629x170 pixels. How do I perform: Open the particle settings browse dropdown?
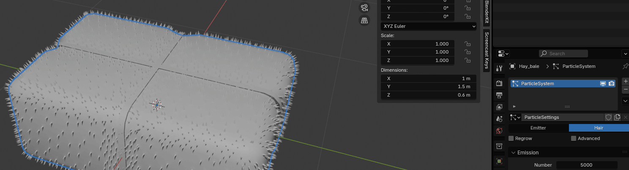[515, 117]
